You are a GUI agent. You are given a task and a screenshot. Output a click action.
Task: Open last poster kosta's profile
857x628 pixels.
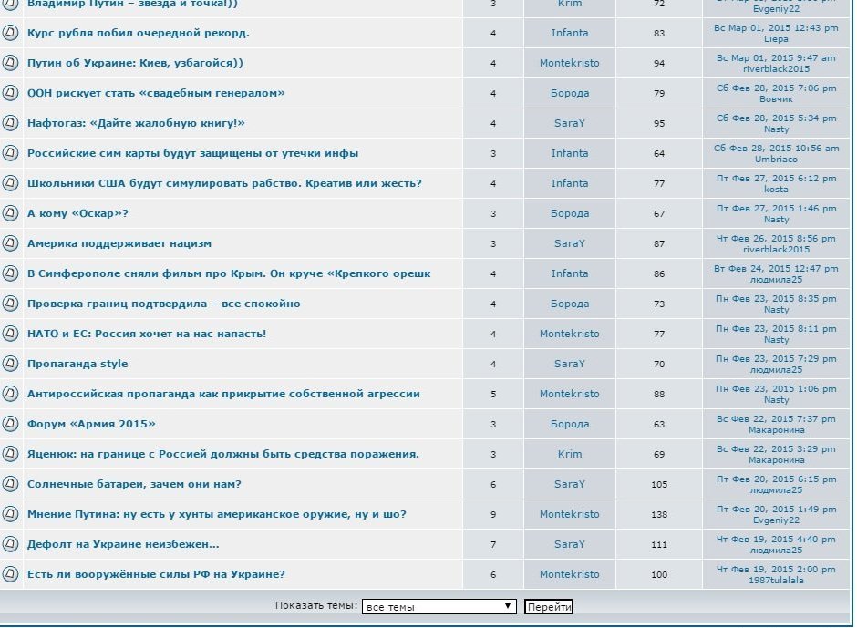[x=776, y=189]
